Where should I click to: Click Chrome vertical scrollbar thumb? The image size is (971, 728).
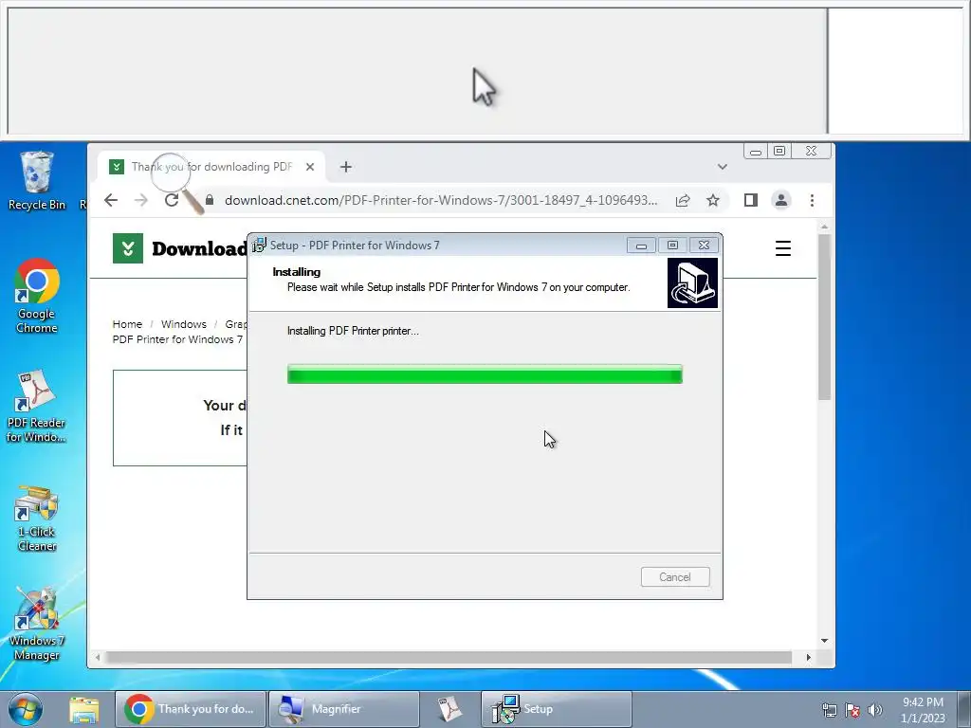click(x=824, y=317)
